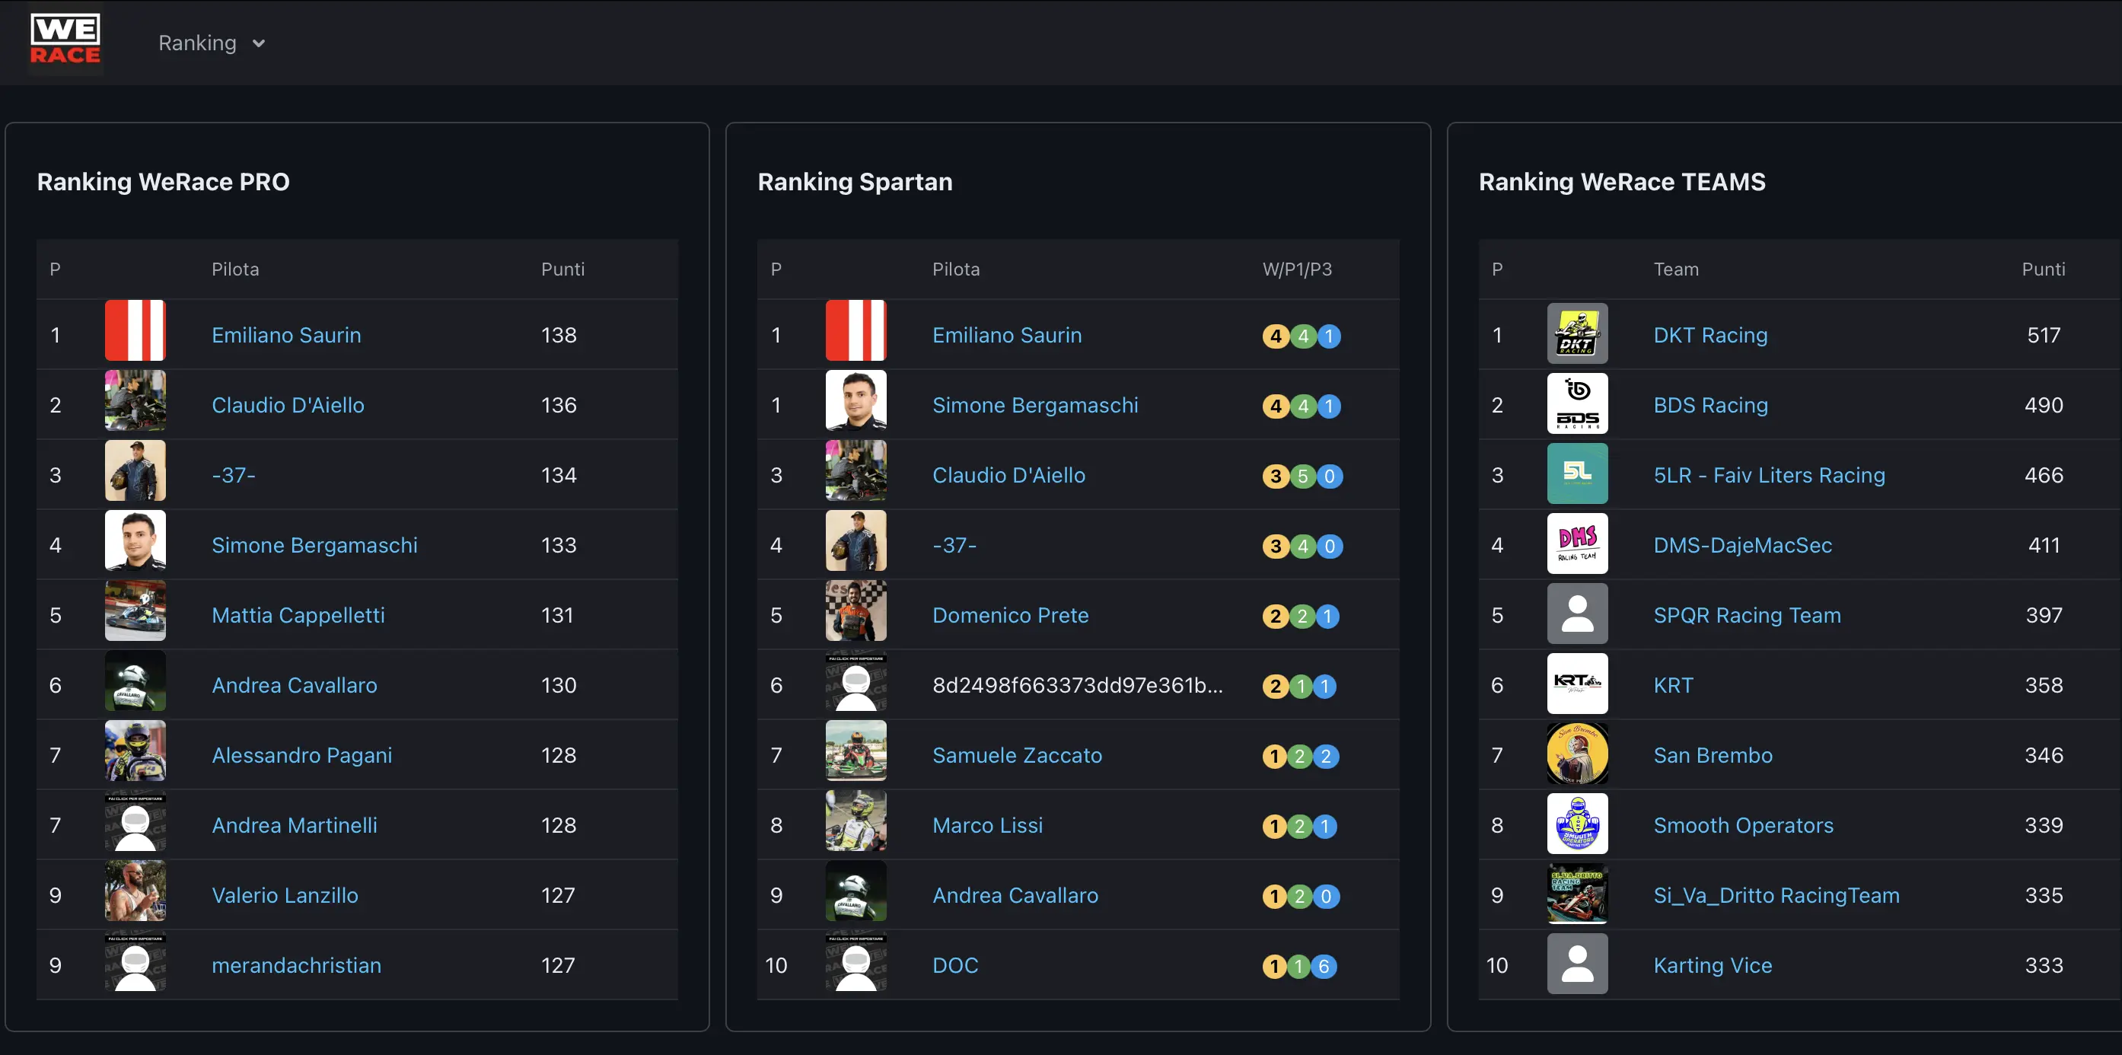Click the San Brembo team logo

click(1577, 754)
